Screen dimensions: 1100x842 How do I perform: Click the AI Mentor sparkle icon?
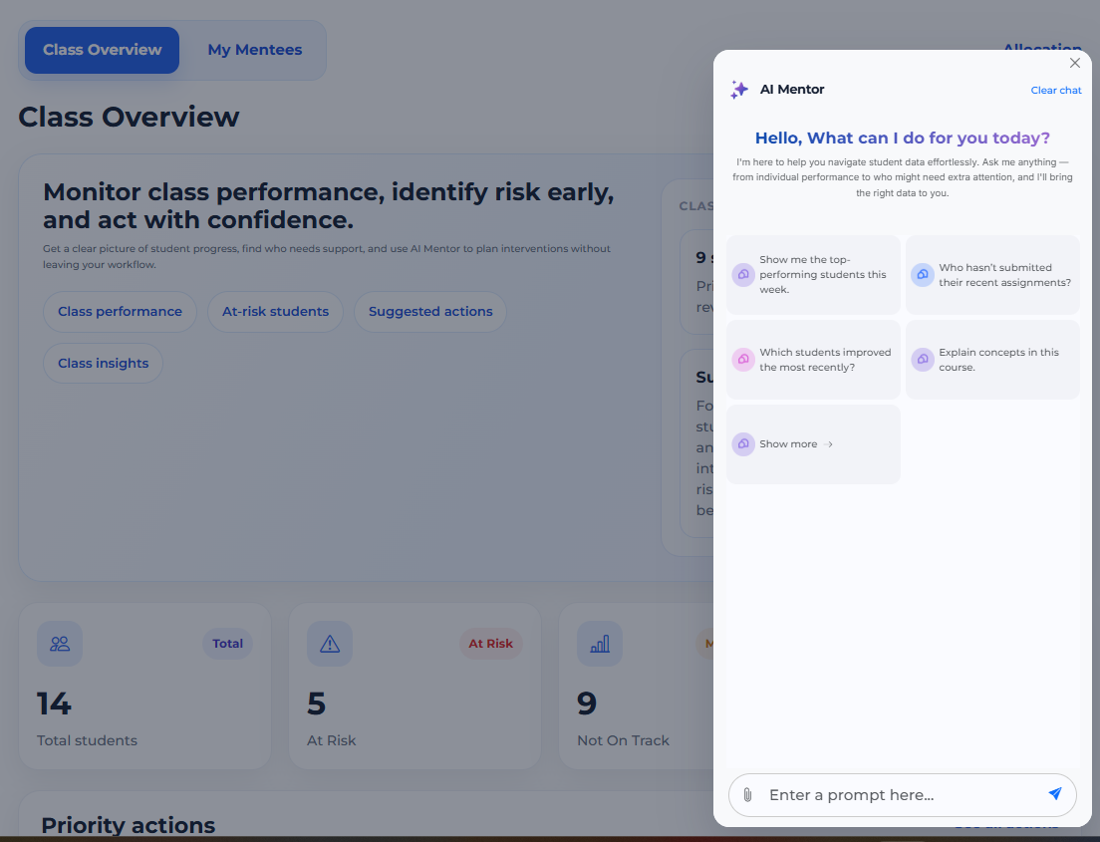click(x=739, y=89)
